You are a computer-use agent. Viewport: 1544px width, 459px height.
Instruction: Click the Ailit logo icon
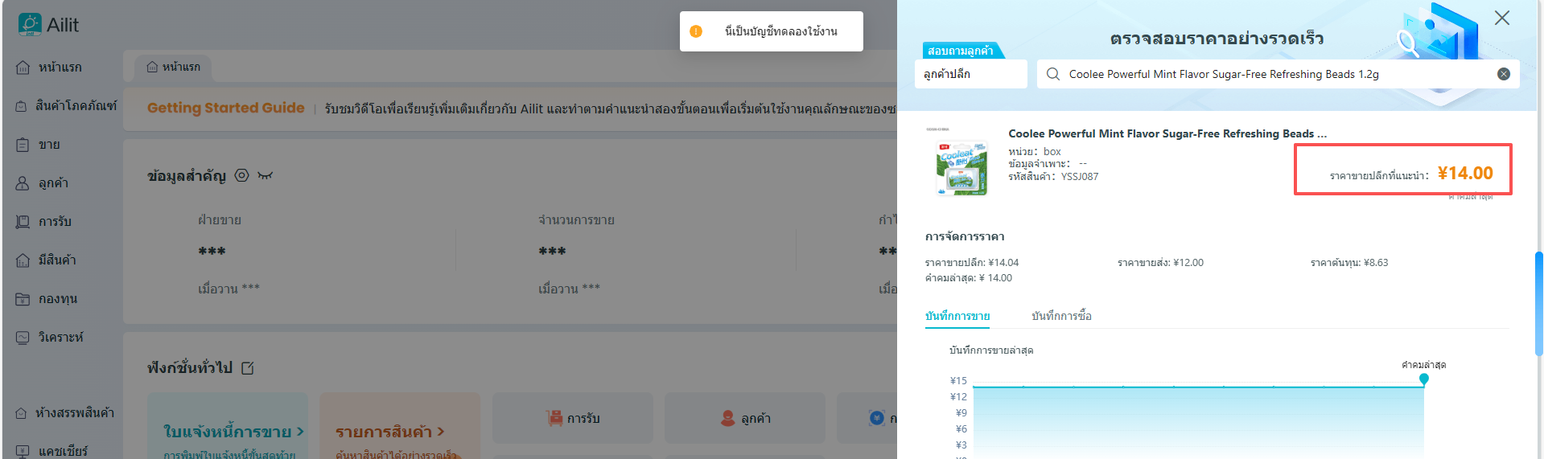click(30, 24)
